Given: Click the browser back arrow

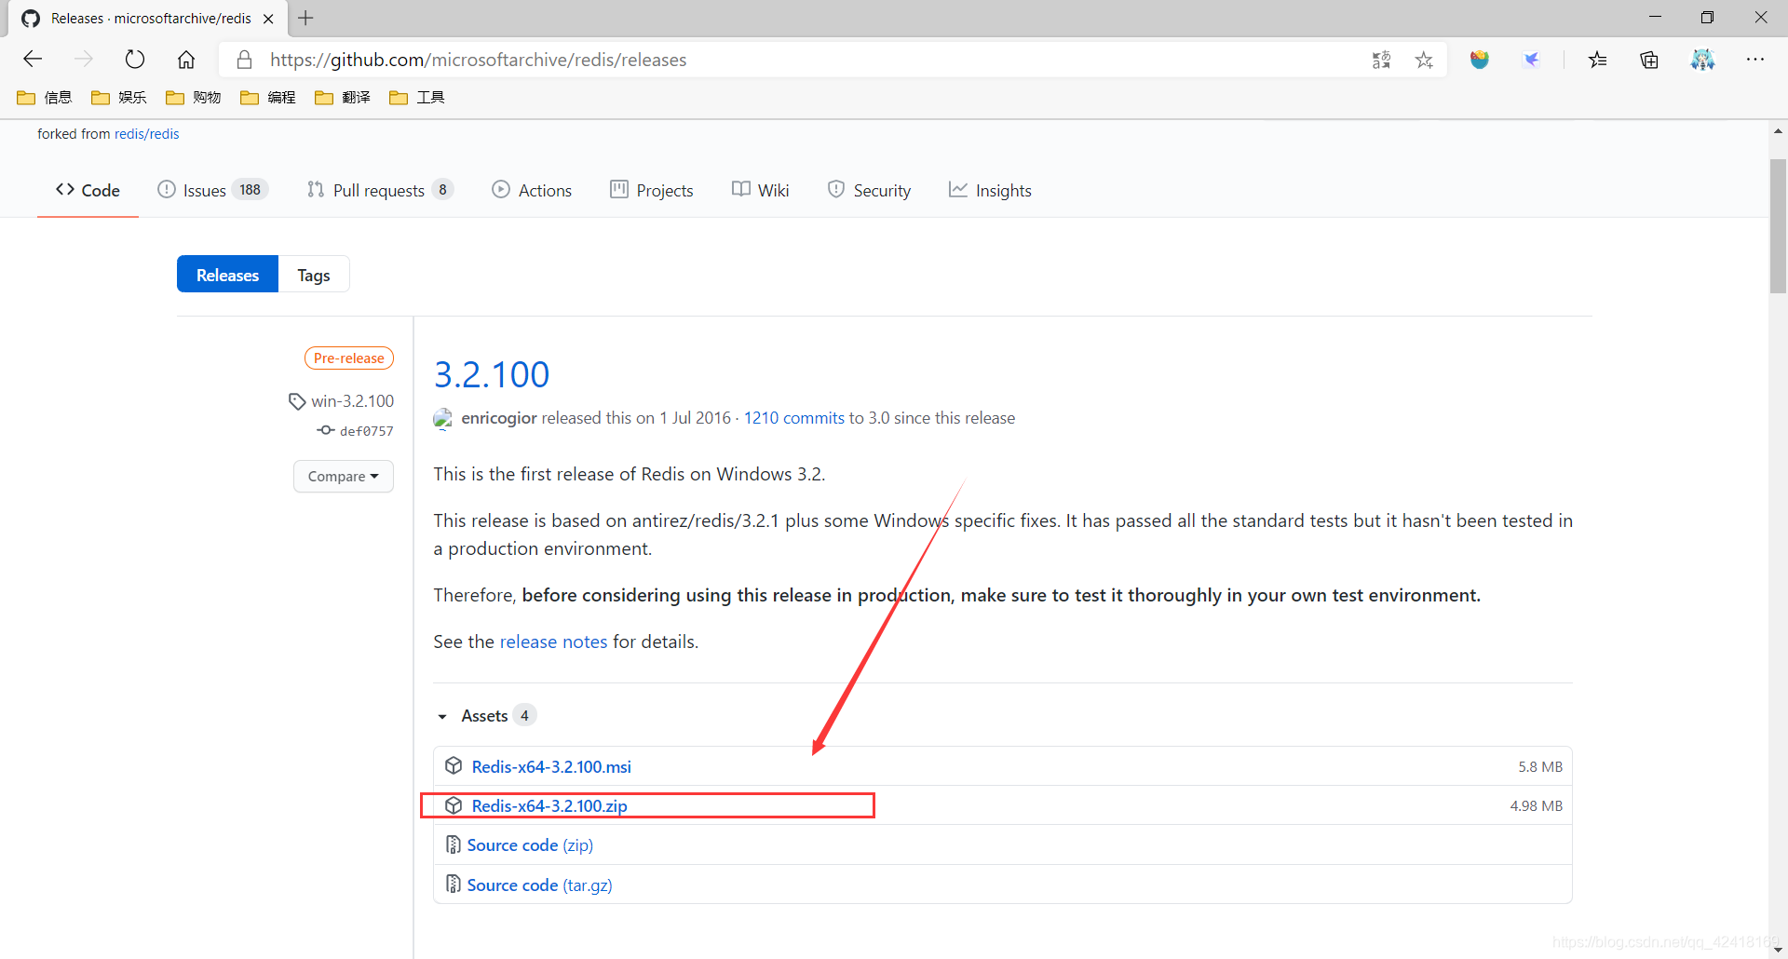Looking at the screenshot, I should click(x=33, y=60).
